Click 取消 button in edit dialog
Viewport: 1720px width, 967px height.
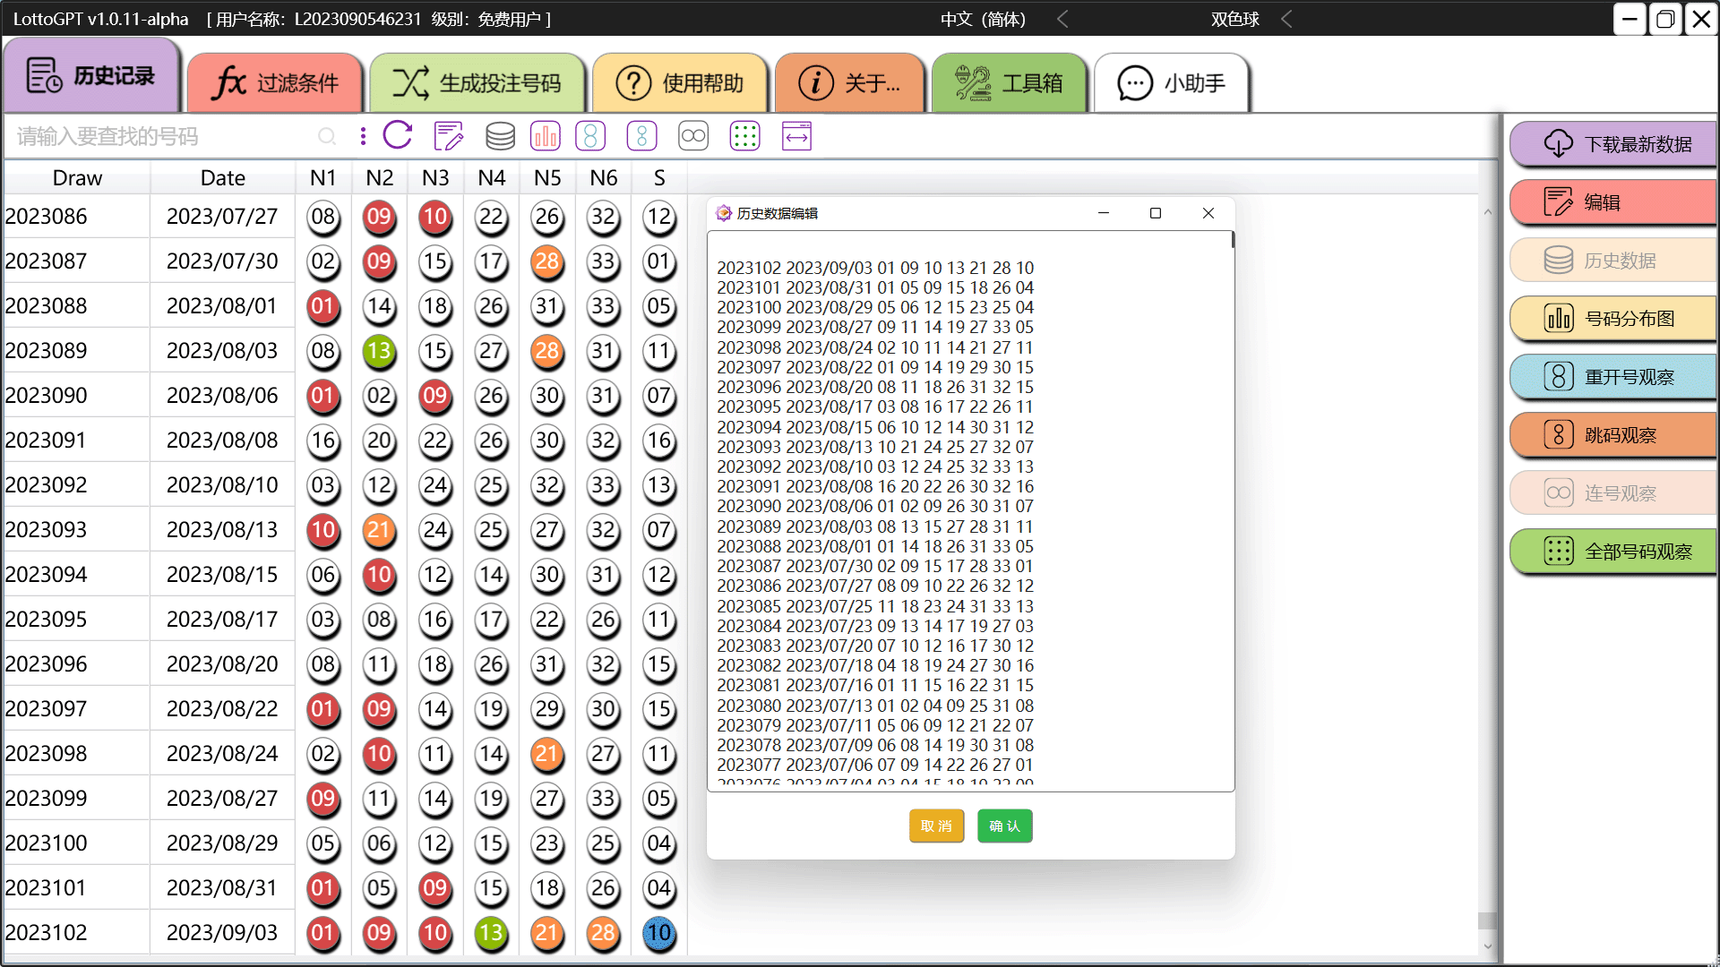click(x=936, y=826)
